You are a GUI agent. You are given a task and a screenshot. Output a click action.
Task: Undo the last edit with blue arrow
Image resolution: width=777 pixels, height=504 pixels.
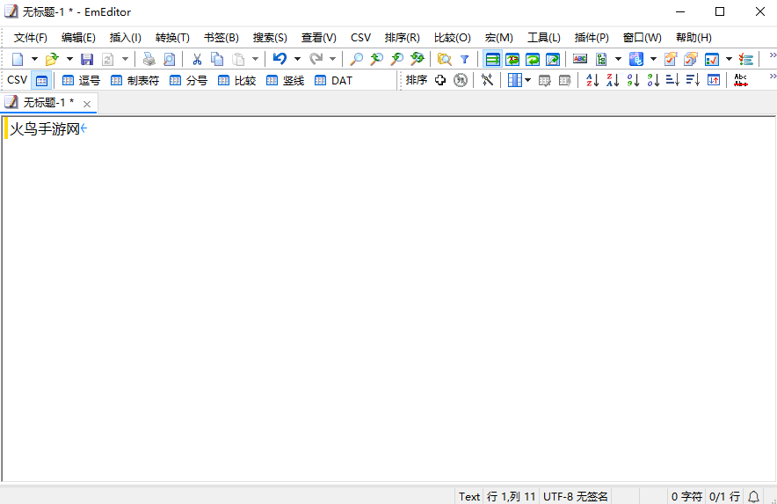(280, 60)
